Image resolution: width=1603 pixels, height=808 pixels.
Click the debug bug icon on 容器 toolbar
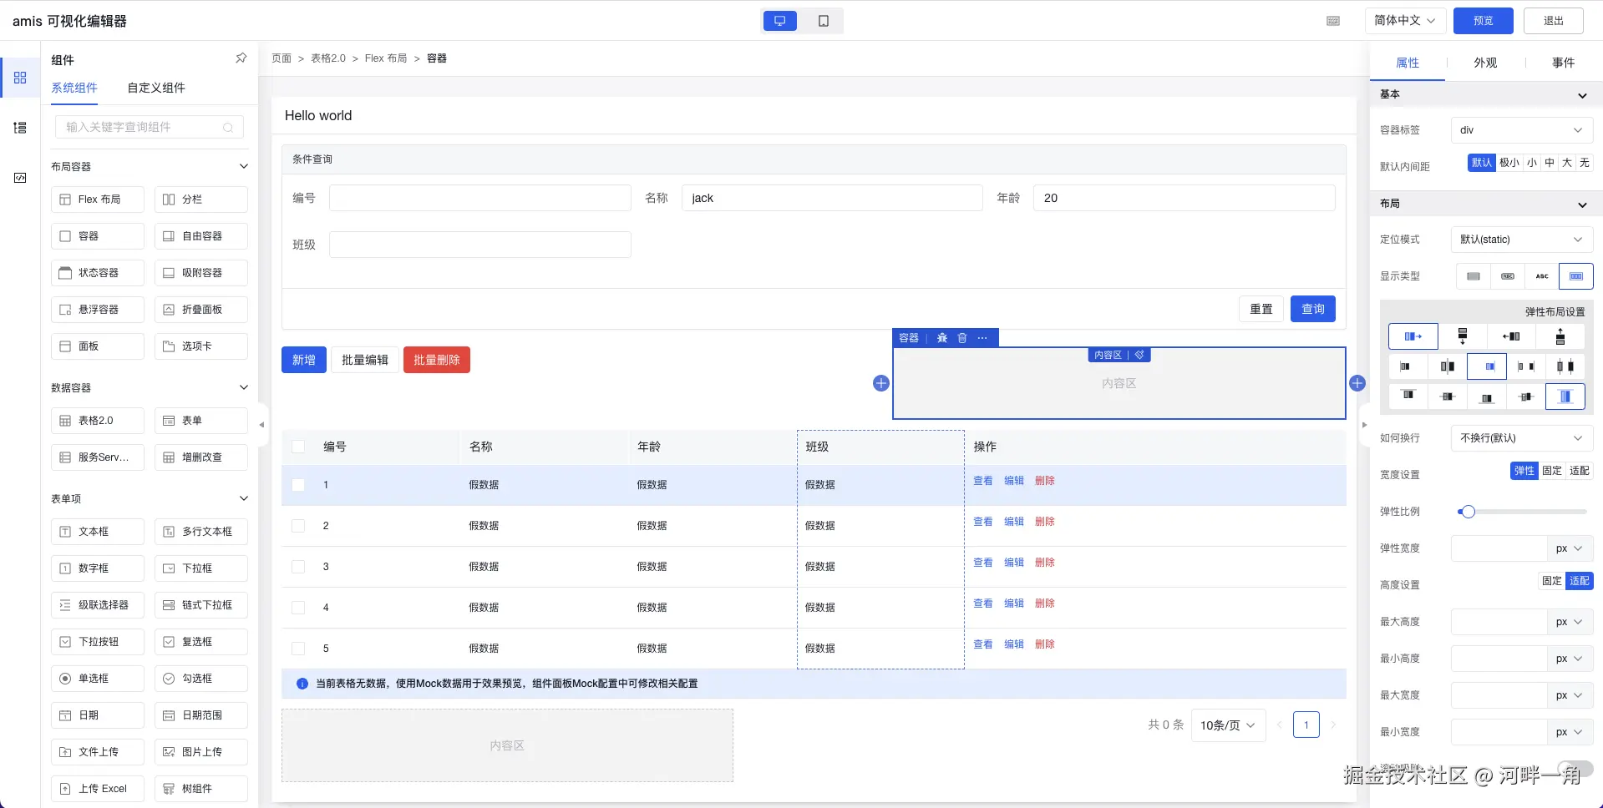pyautogui.click(x=942, y=338)
